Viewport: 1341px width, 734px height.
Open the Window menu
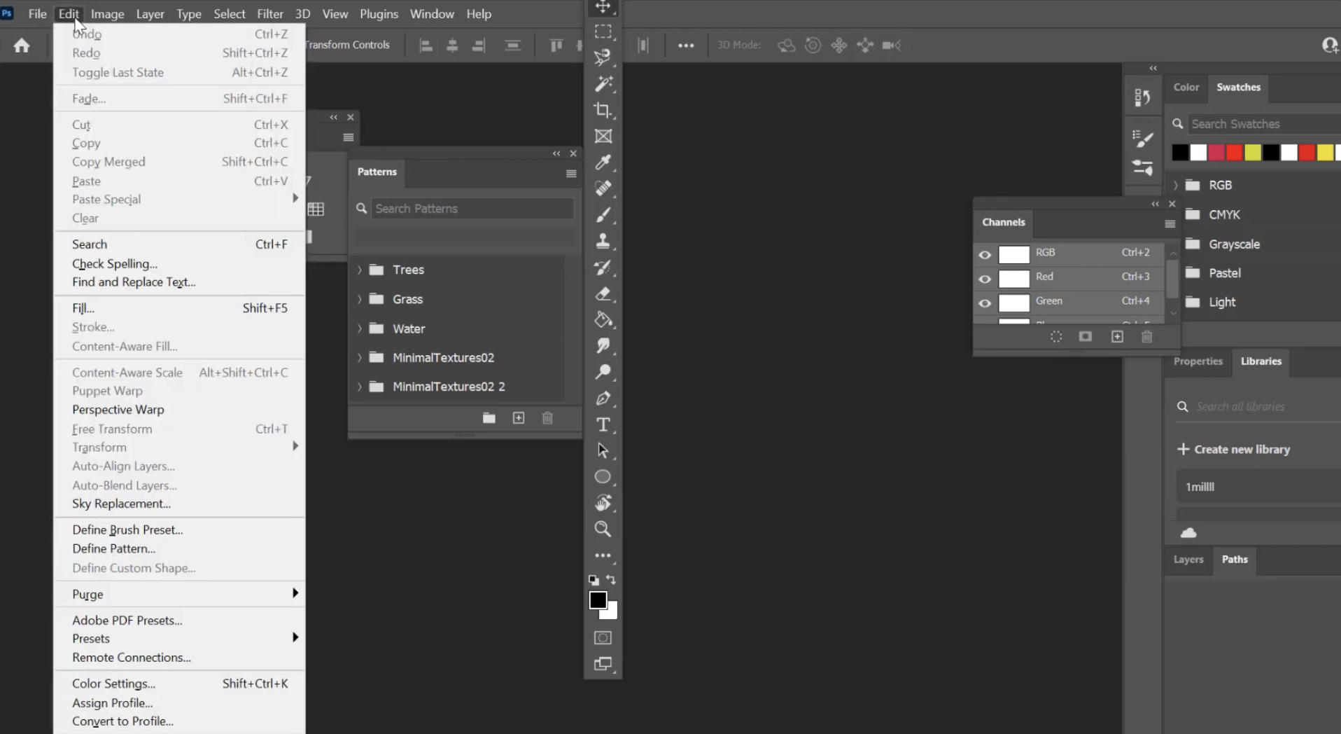(x=431, y=13)
